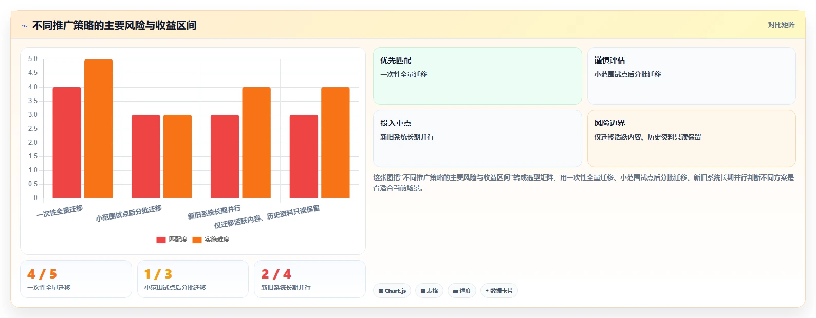Click 一次性全量迁移 text in 优先匹配 card

404,74
